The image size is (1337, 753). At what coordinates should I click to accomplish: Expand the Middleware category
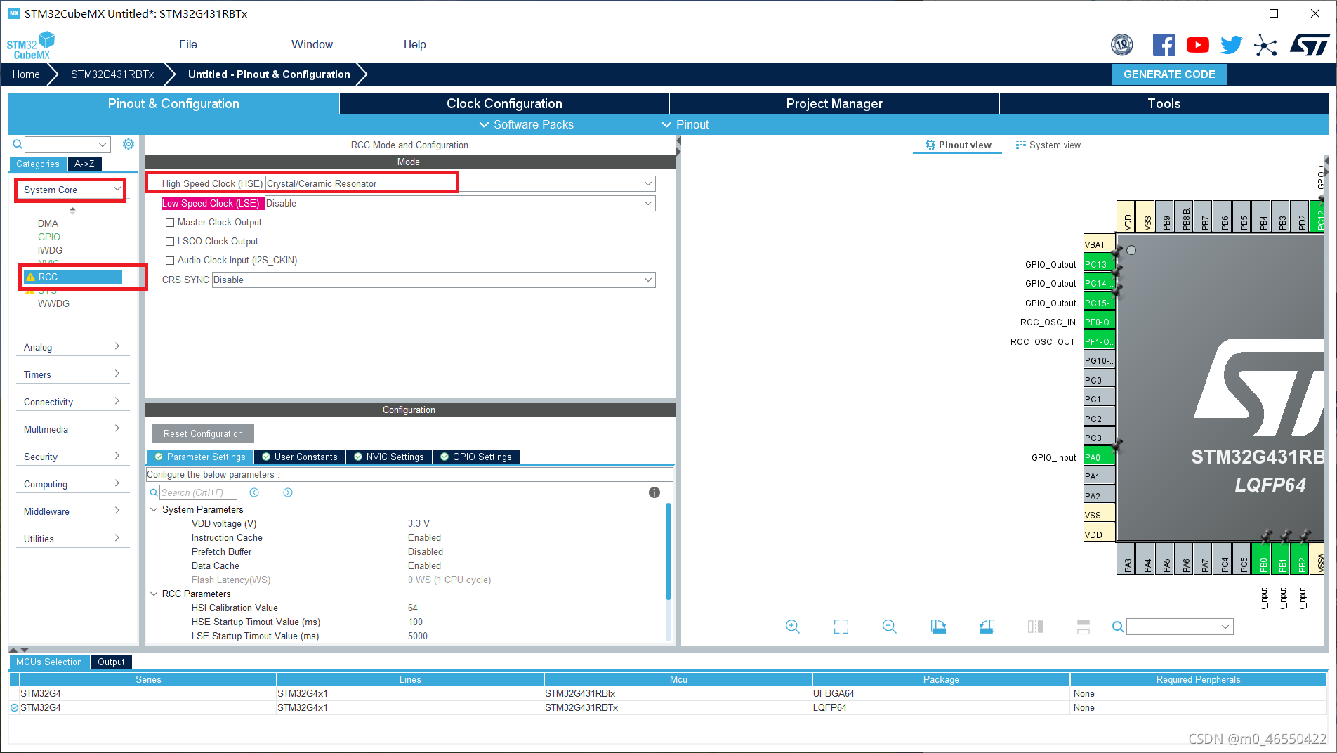[x=72, y=511]
